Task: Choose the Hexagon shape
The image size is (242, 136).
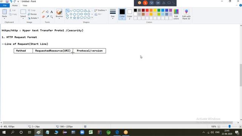Action: point(78,14)
